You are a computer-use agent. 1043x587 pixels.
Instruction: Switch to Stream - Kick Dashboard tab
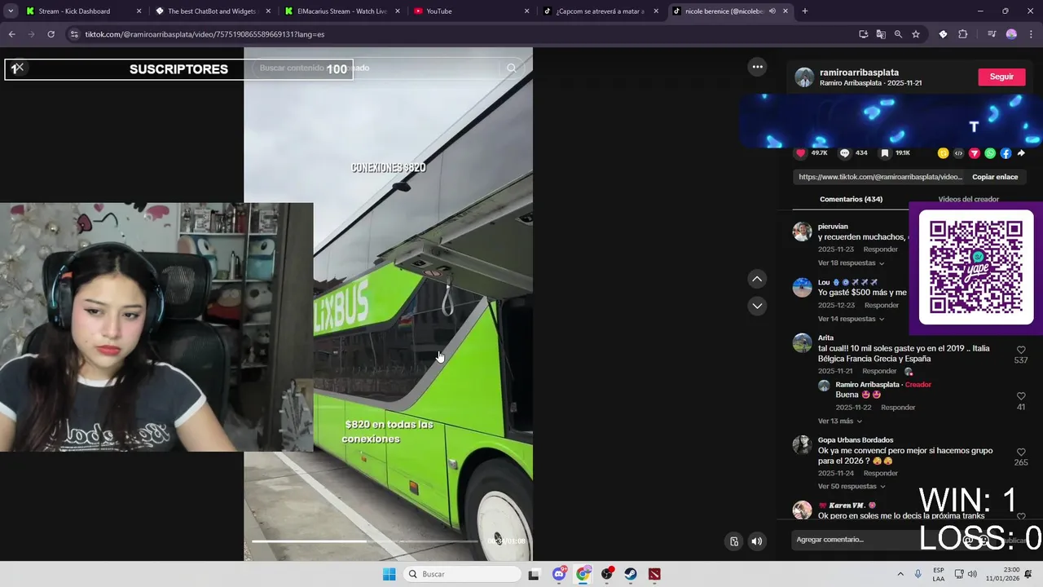click(81, 11)
